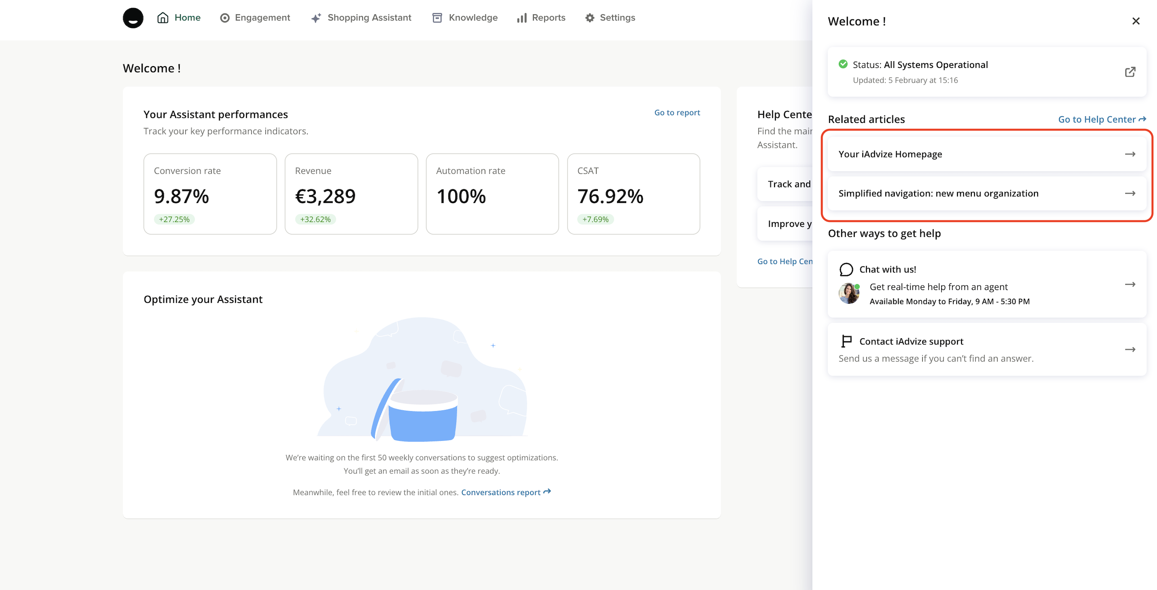Image resolution: width=1157 pixels, height=590 pixels.
Task: Open the Reports menu
Action: click(x=541, y=18)
